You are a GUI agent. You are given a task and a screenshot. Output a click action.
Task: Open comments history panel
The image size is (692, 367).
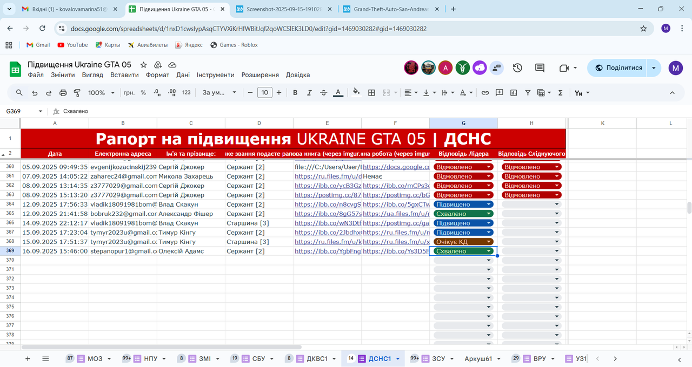click(x=540, y=68)
